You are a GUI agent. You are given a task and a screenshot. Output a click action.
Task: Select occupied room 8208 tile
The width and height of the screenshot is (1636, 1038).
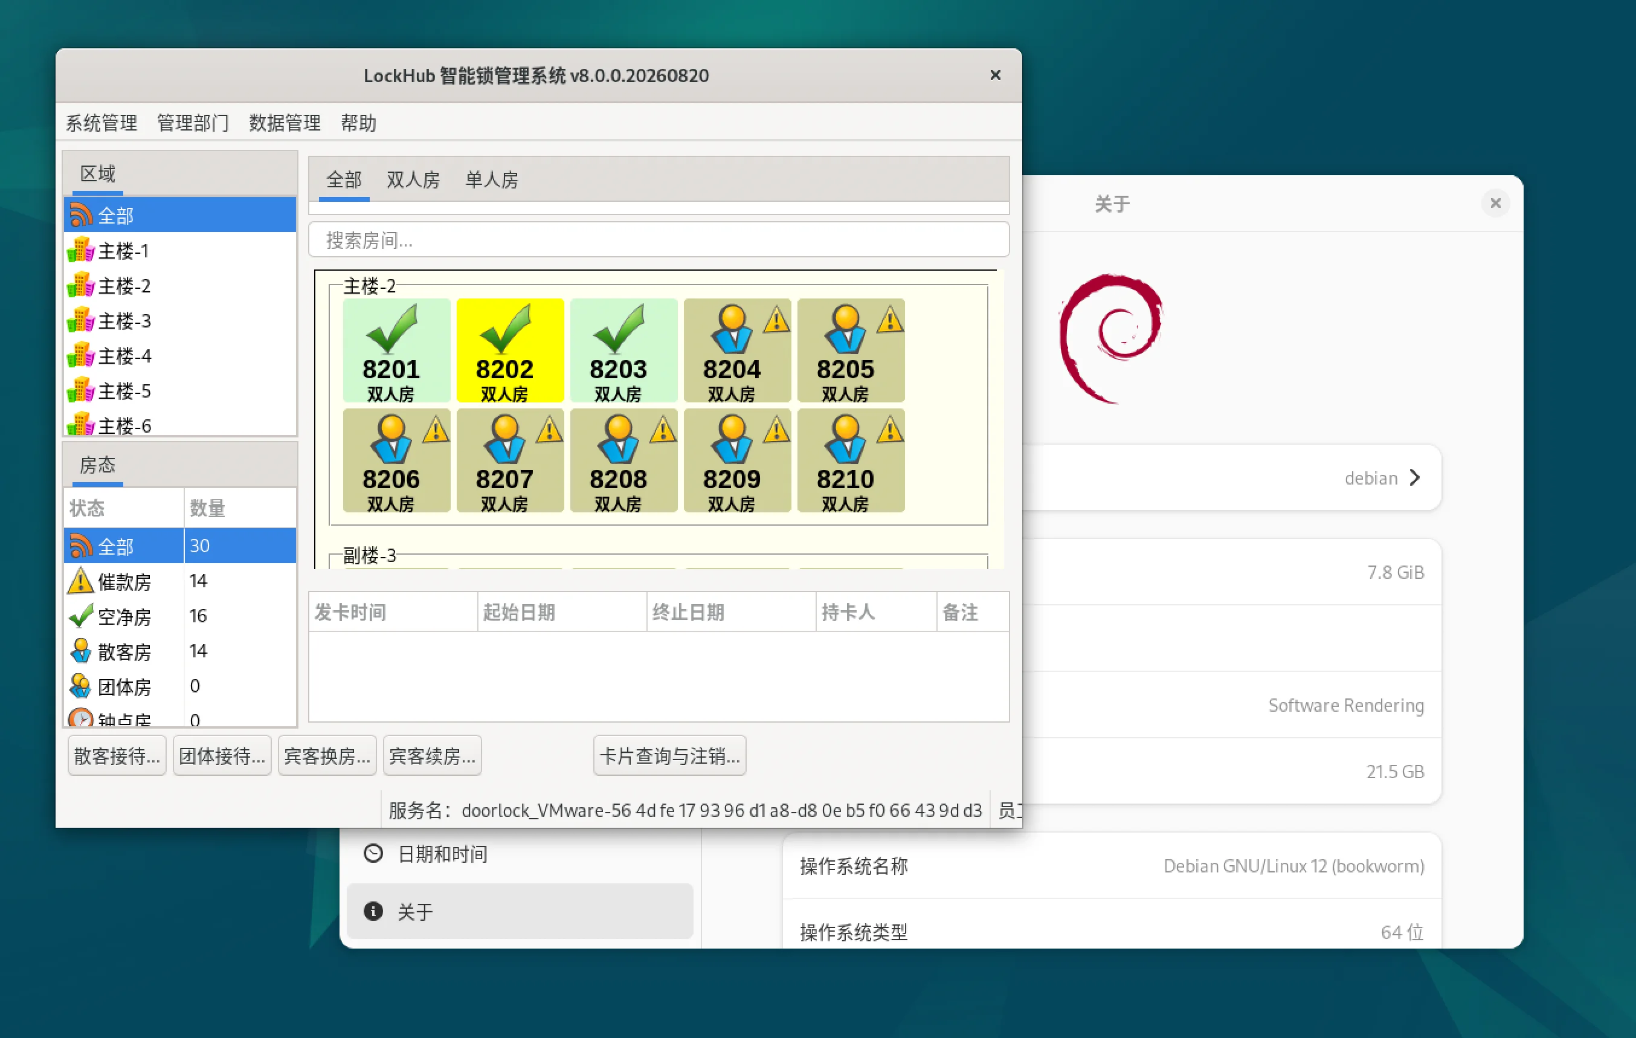623,460
